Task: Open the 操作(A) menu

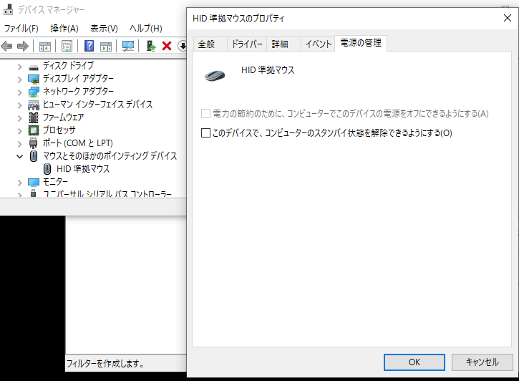Action: coord(64,28)
